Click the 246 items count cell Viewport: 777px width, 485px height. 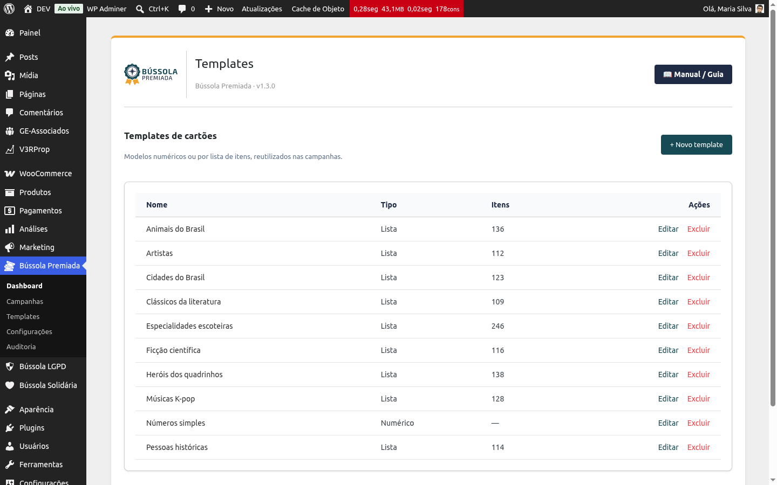[498, 326]
